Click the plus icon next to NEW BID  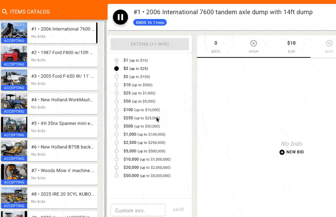[x=282, y=152]
